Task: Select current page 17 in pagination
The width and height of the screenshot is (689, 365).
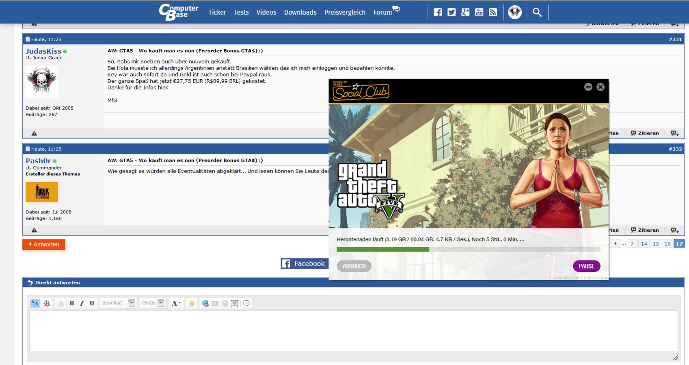Action: tap(679, 244)
